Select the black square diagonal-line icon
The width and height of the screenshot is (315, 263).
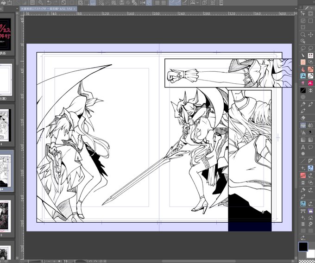303,90
